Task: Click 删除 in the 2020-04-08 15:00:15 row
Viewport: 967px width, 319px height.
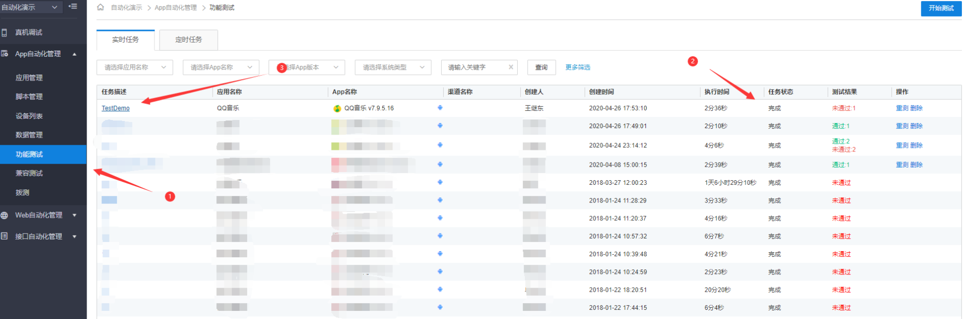Action: point(916,165)
